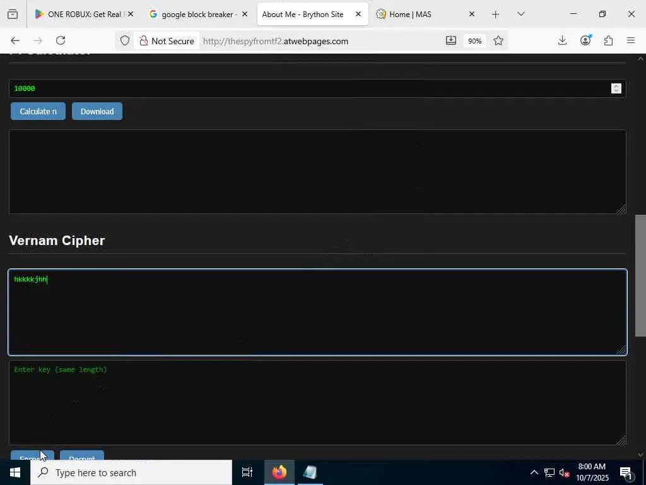646x485 pixels.
Task: Open tracking protection shield icon
Action: [125, 41]
